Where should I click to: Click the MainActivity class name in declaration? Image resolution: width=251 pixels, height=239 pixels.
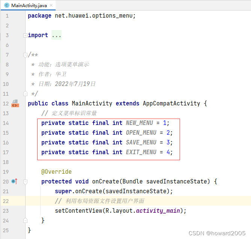point(92,104)
